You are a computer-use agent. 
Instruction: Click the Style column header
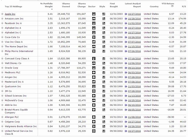[102, 6]
